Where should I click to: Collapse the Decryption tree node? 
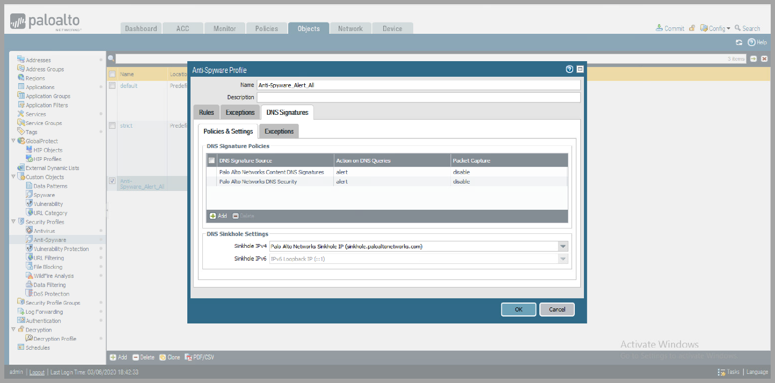tap(13, 329)
